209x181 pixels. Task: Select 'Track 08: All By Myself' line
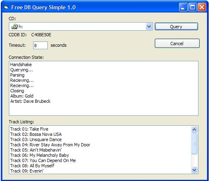tap(32, 166)
